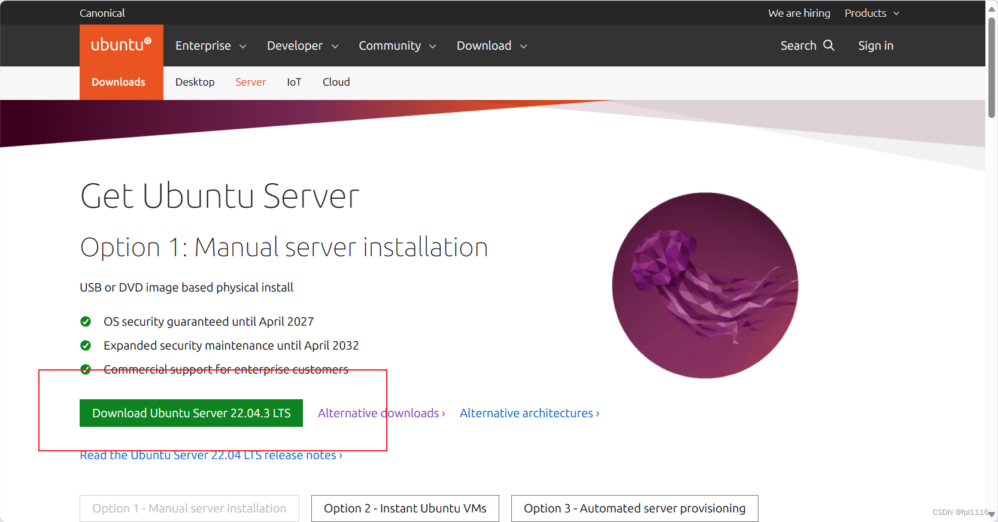
Task: Click text USB or DVD image based physical install
Action: click(186, 287)
